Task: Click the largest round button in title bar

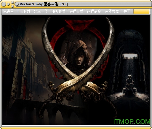Action: [4, 4]
